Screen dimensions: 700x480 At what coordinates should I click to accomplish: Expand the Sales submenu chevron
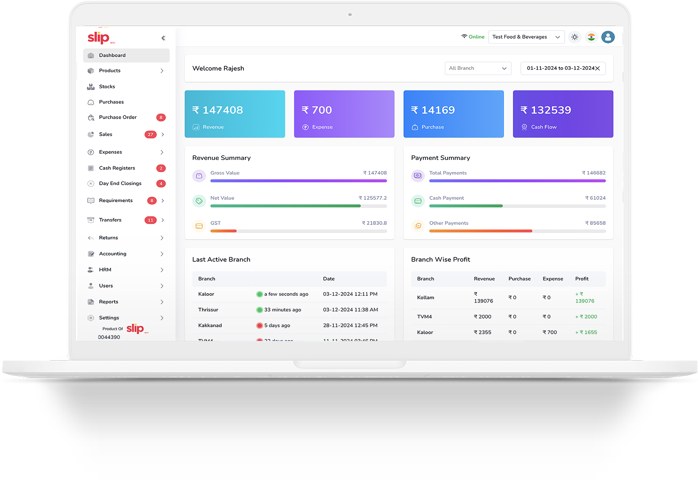(x=163, y=134)
